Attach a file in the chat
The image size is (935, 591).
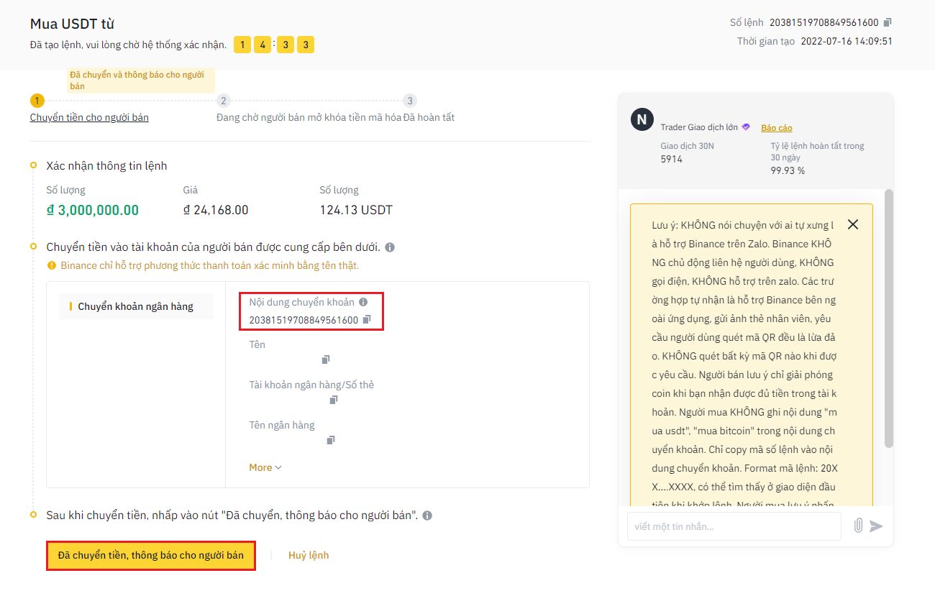click(858, 526)
